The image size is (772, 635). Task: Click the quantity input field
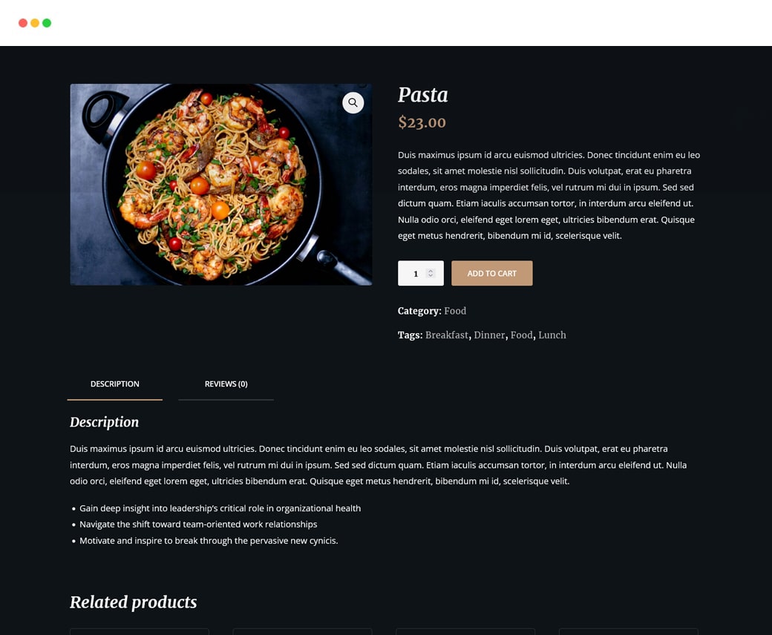(x=420, y=273)
